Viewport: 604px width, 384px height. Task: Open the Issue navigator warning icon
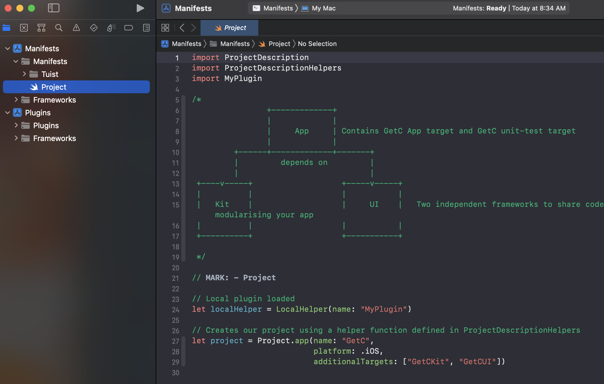tap(76, 28)
